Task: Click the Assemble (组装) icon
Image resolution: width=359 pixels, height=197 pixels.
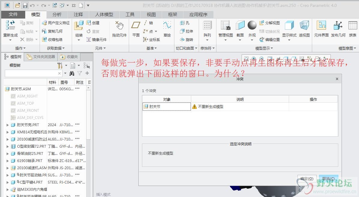Action: tap(79, 25)
